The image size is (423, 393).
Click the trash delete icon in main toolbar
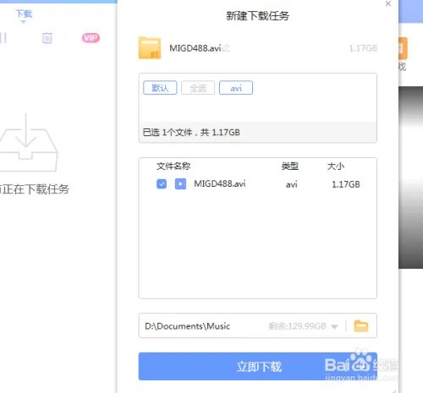pos(47,38)
